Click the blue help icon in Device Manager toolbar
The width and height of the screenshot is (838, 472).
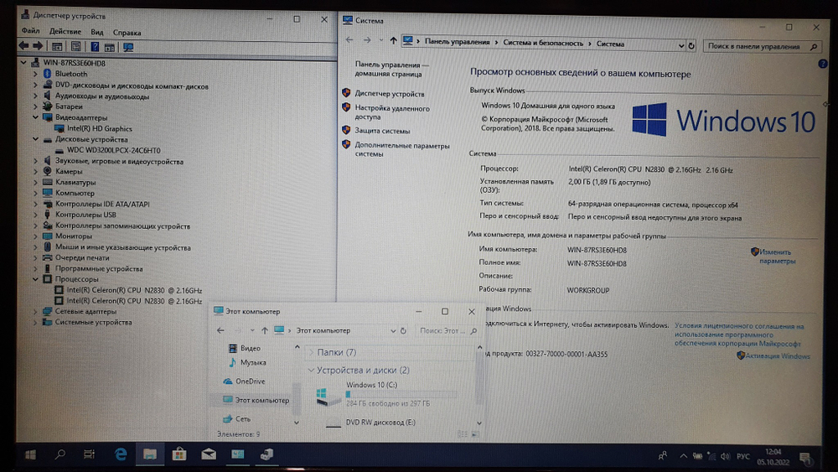click(x=95, y=47)
